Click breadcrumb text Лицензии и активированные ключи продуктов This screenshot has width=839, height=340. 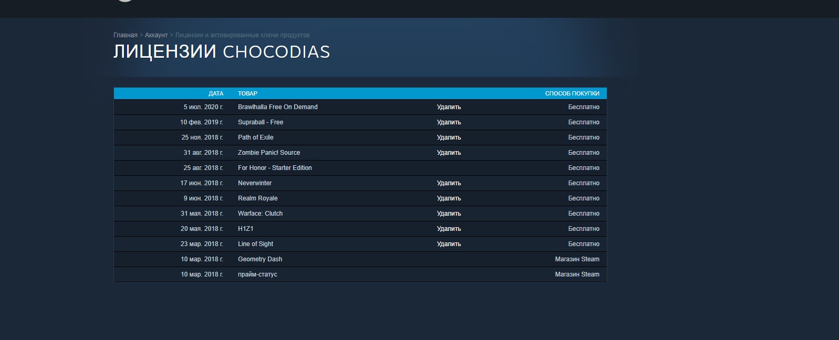242,35
